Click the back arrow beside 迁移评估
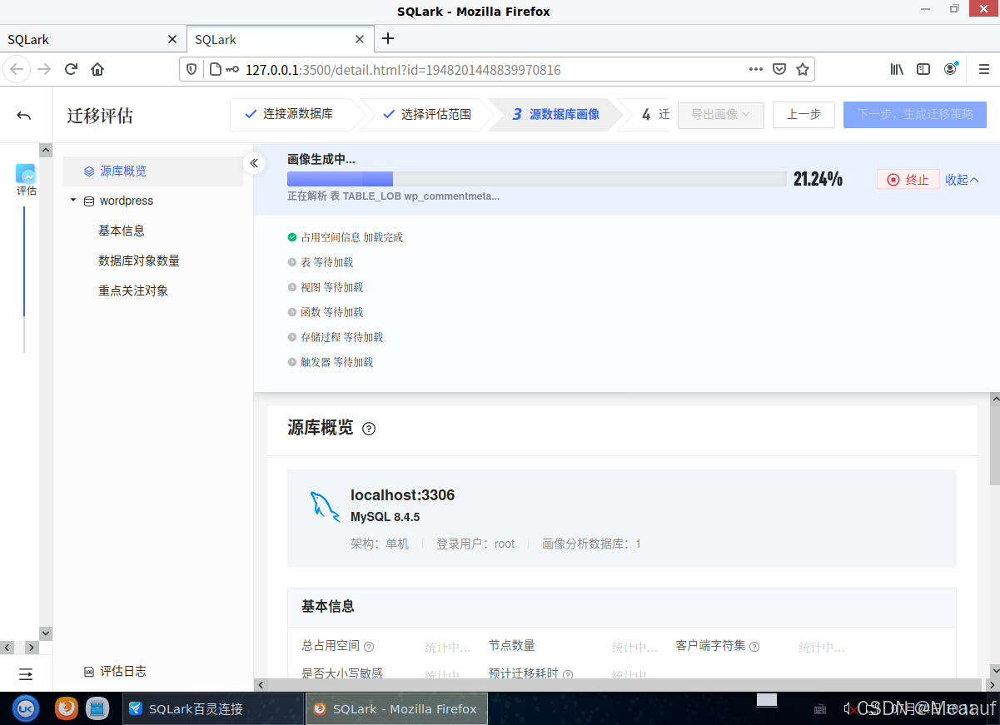 coord(24,116)
